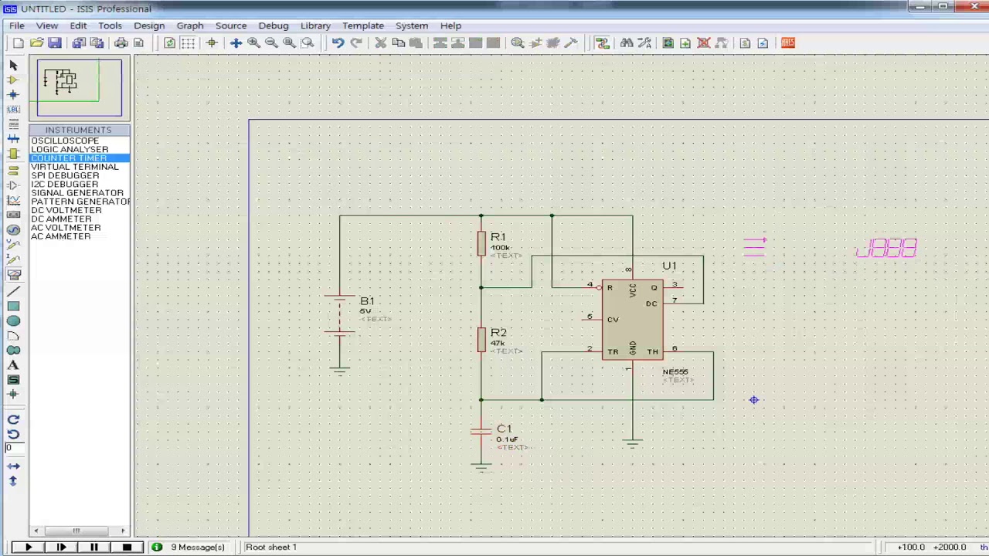
Task: Toggle the grid display
Action: pyautogui.click(x=188, y=43)
